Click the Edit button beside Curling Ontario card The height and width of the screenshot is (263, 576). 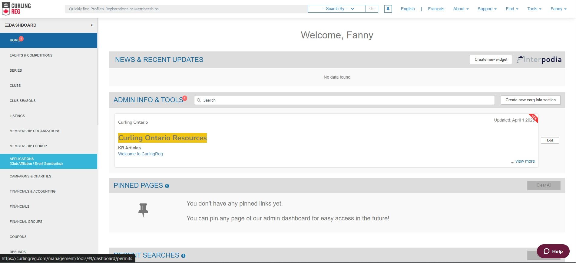click(550, 140)
